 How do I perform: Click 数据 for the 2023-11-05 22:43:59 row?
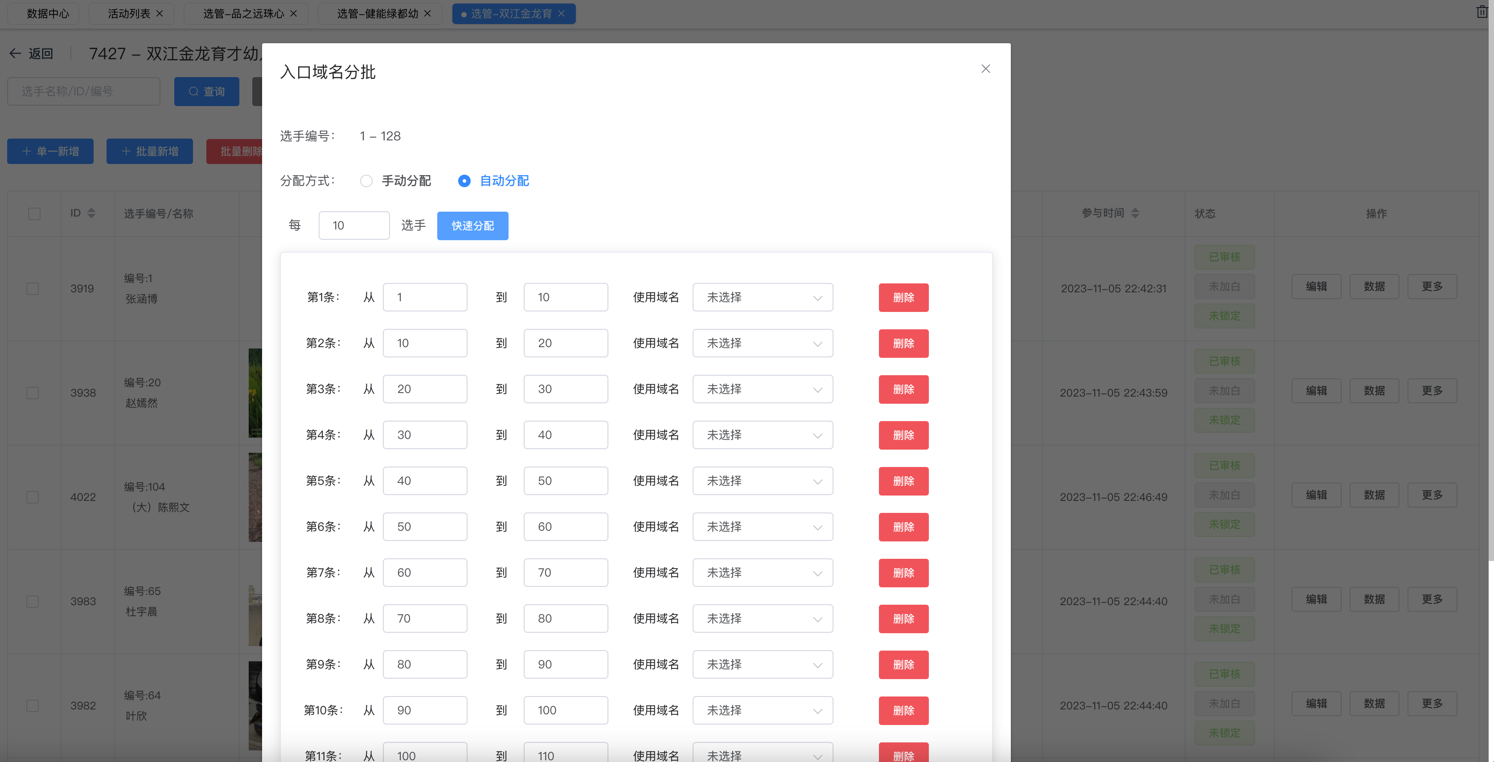click(x=1374, y=391)
